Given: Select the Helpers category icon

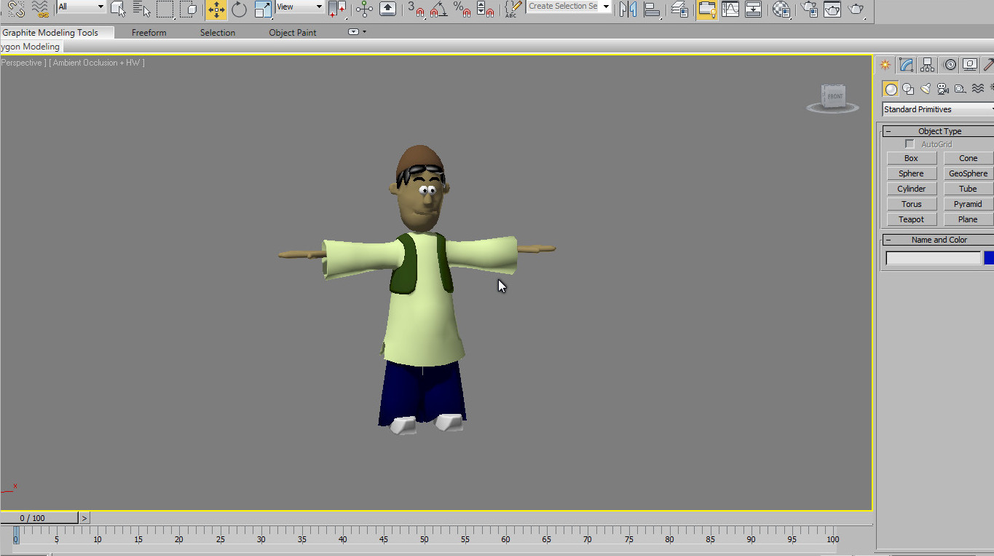Looking at the screenshot, I should [960, 89].
